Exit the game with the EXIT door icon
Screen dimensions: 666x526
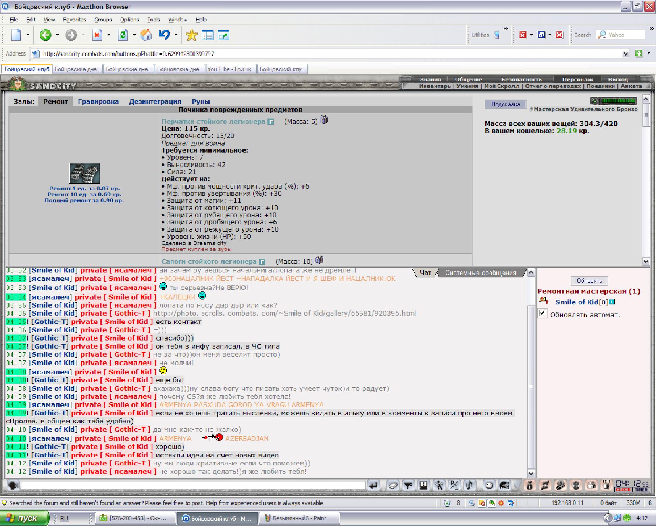click(607, 485)
